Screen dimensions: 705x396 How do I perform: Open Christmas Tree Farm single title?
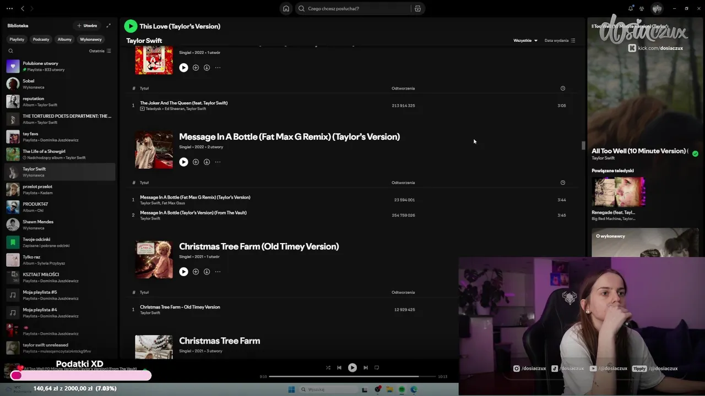(x=219, y=340)
